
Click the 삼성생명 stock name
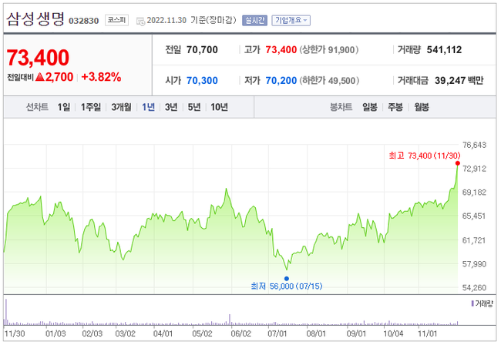35,19
